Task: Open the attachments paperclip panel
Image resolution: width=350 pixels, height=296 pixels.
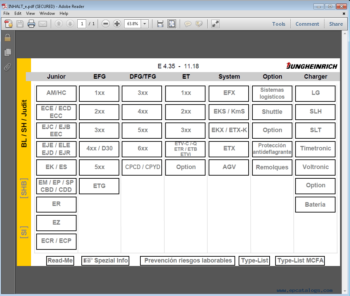Action: (x=8, y=67)
